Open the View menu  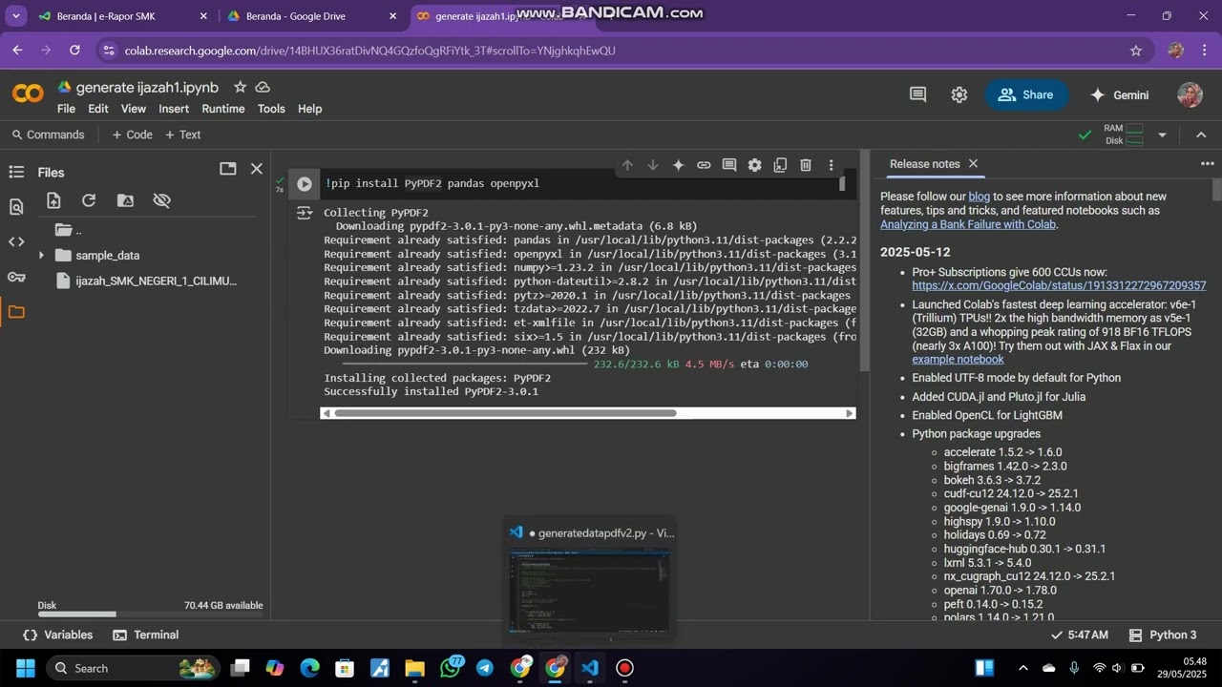coord(134,109)
